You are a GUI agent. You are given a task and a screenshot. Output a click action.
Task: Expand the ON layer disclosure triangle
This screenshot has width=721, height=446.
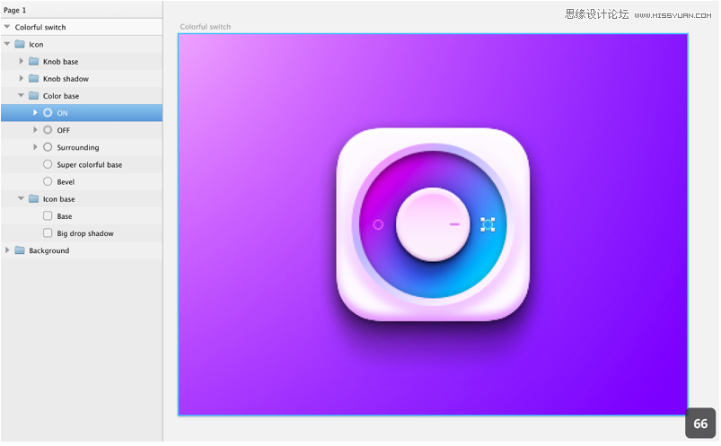pyautogui.click(x=35, y=113)
